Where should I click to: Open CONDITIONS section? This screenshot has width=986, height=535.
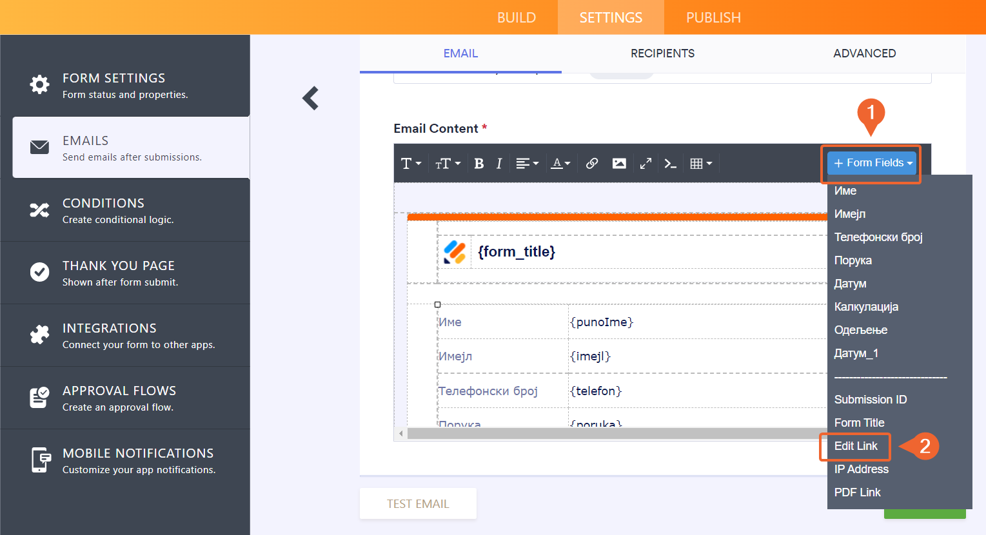(x=125, y=210)
